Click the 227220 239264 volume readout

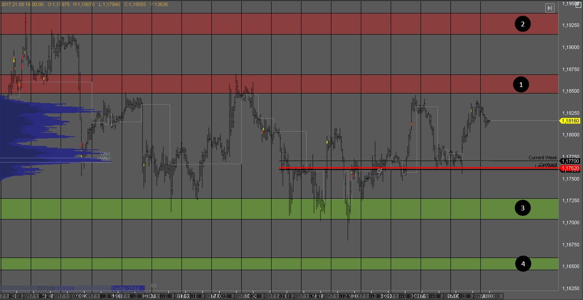[x=55, y=288]
